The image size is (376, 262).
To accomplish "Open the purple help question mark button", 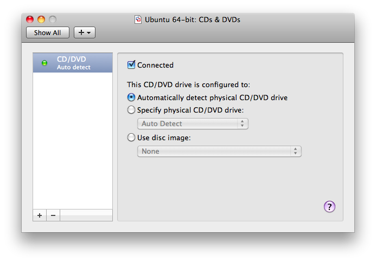I will (x=329, y=206).
